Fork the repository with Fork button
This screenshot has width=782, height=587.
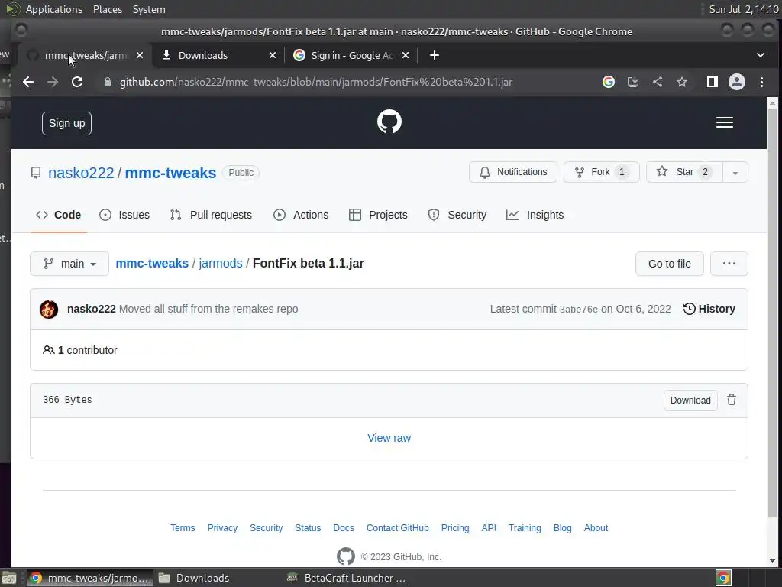[x=602, y=172]
